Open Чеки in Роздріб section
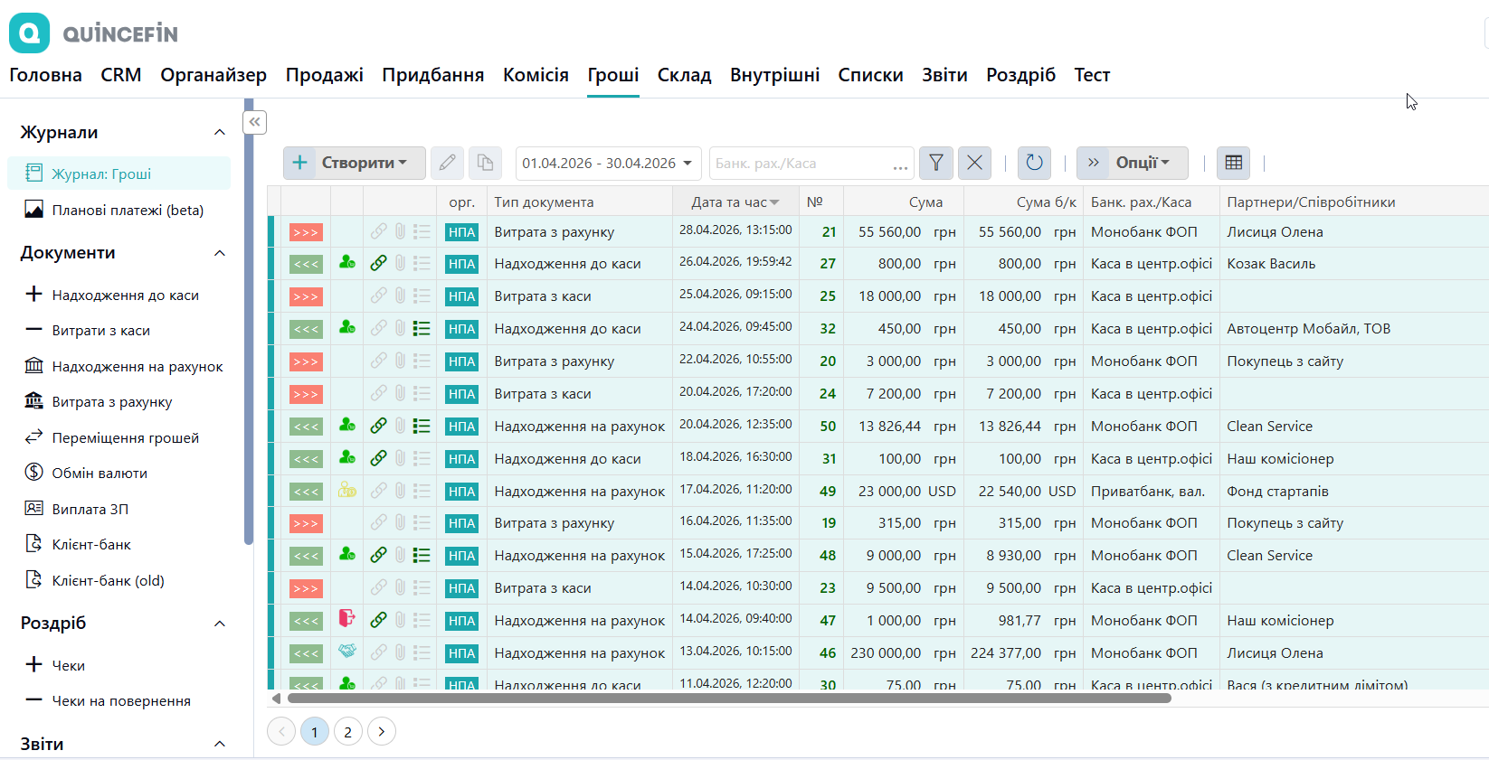This screenshot has height=760, width=1489. click(x=54, y=665)
